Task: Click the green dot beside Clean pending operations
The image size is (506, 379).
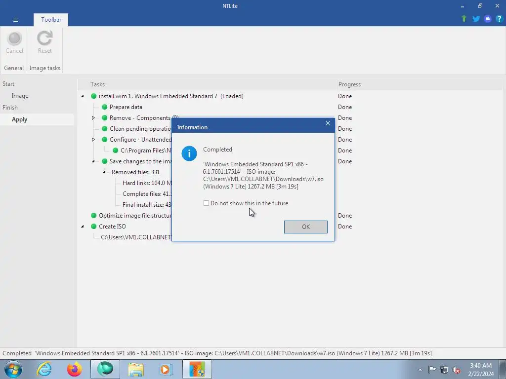Action: click(105, 129)
